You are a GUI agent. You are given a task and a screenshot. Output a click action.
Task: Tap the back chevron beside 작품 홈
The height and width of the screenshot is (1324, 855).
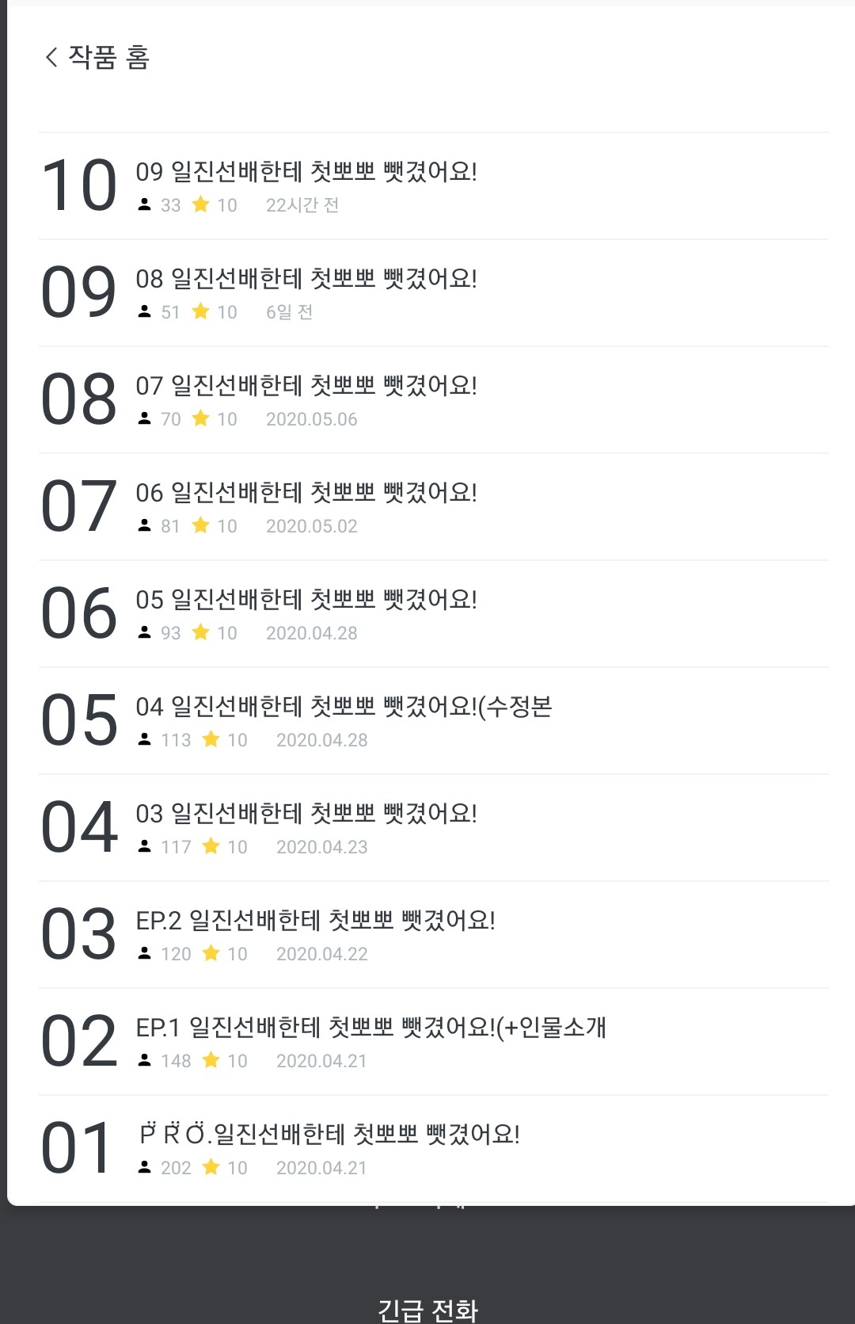tap(52, 57)
